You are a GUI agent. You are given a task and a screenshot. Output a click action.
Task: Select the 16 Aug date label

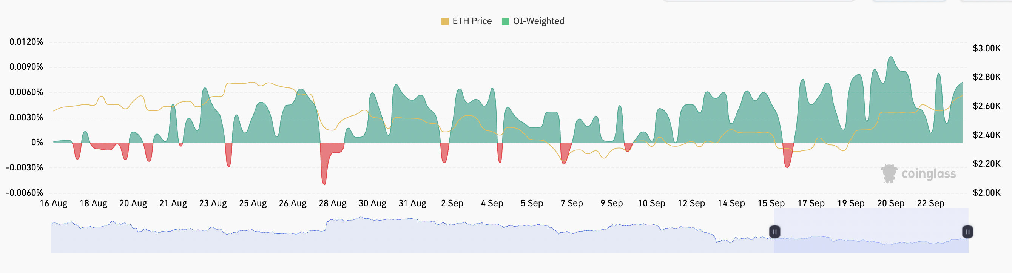[53, 203]
